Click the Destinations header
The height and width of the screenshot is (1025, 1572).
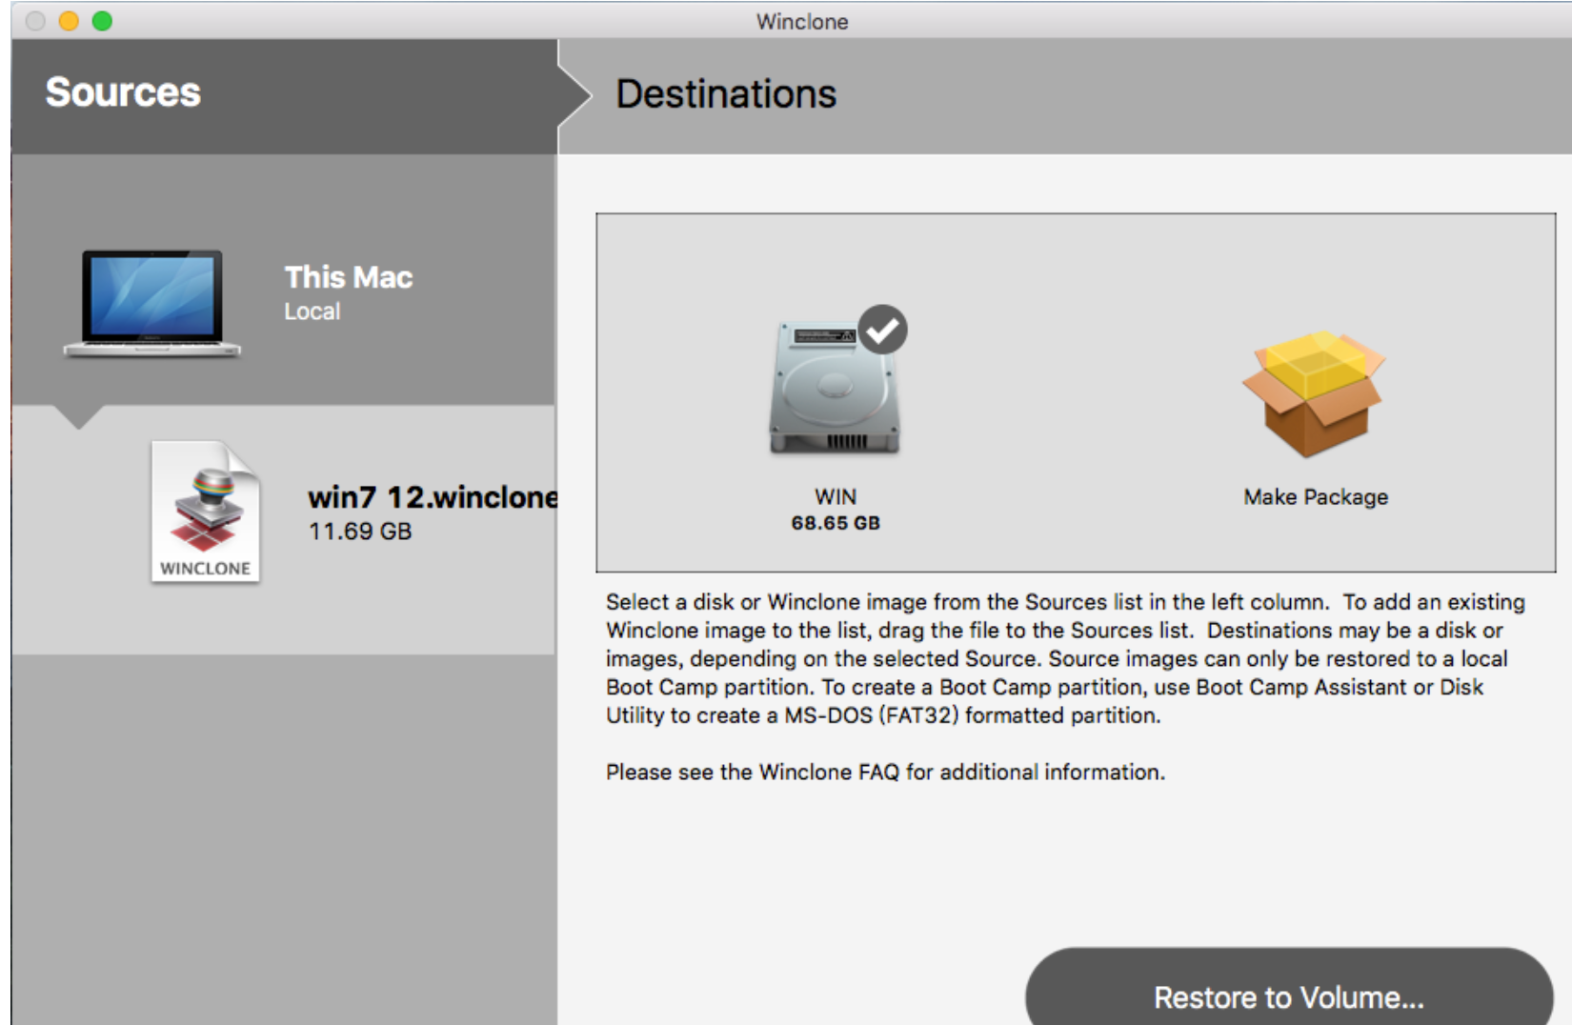click(x=726, y=94)
